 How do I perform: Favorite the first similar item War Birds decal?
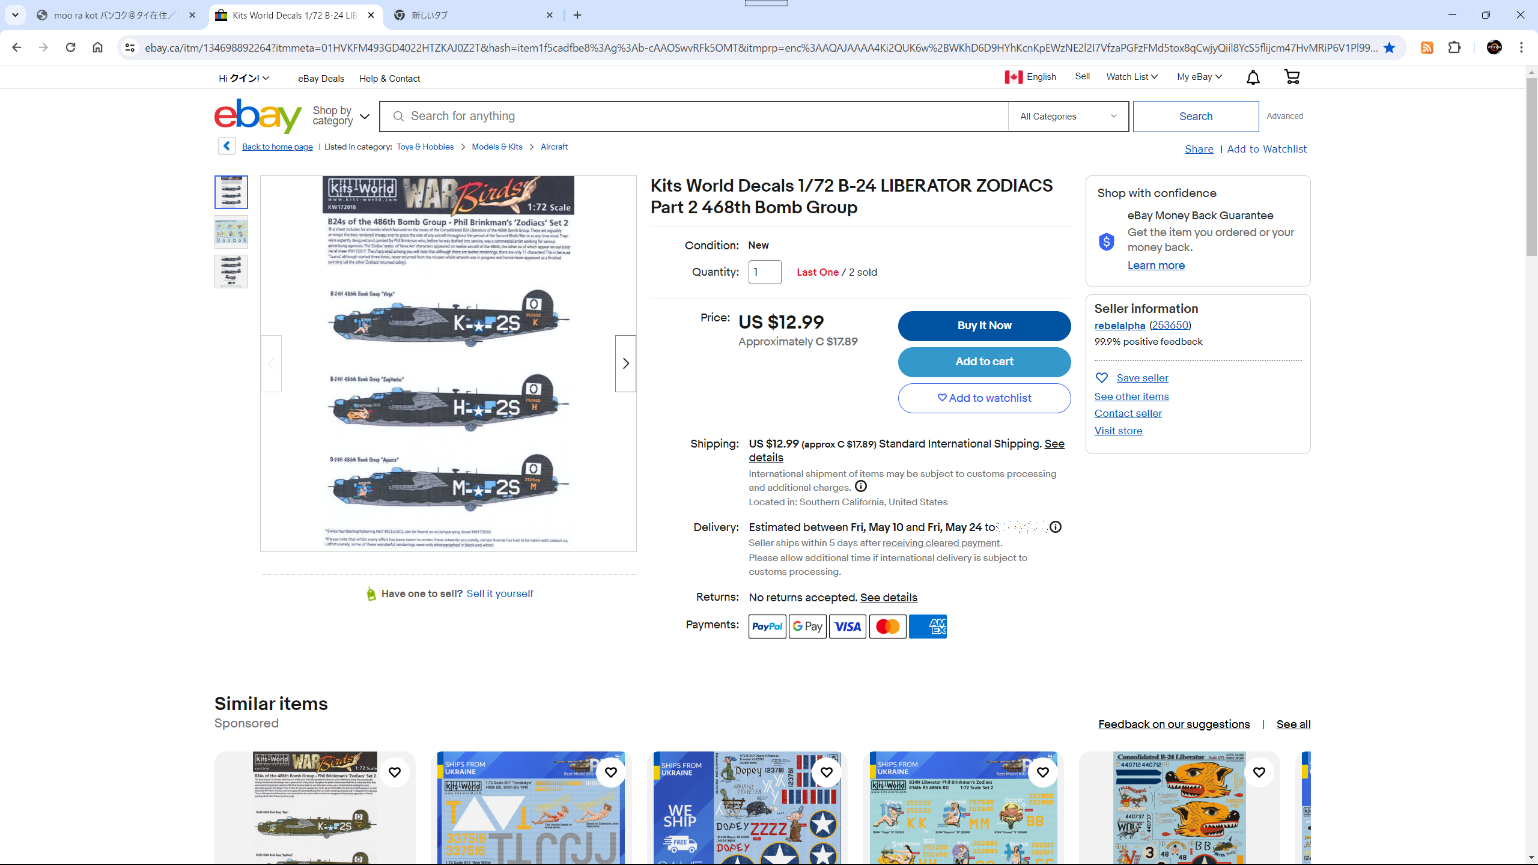pyautogui.click(x=395, y=772)
